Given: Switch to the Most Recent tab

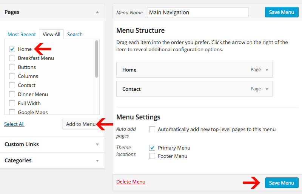Looking at the screenshot, I should [x=22, y=34].
